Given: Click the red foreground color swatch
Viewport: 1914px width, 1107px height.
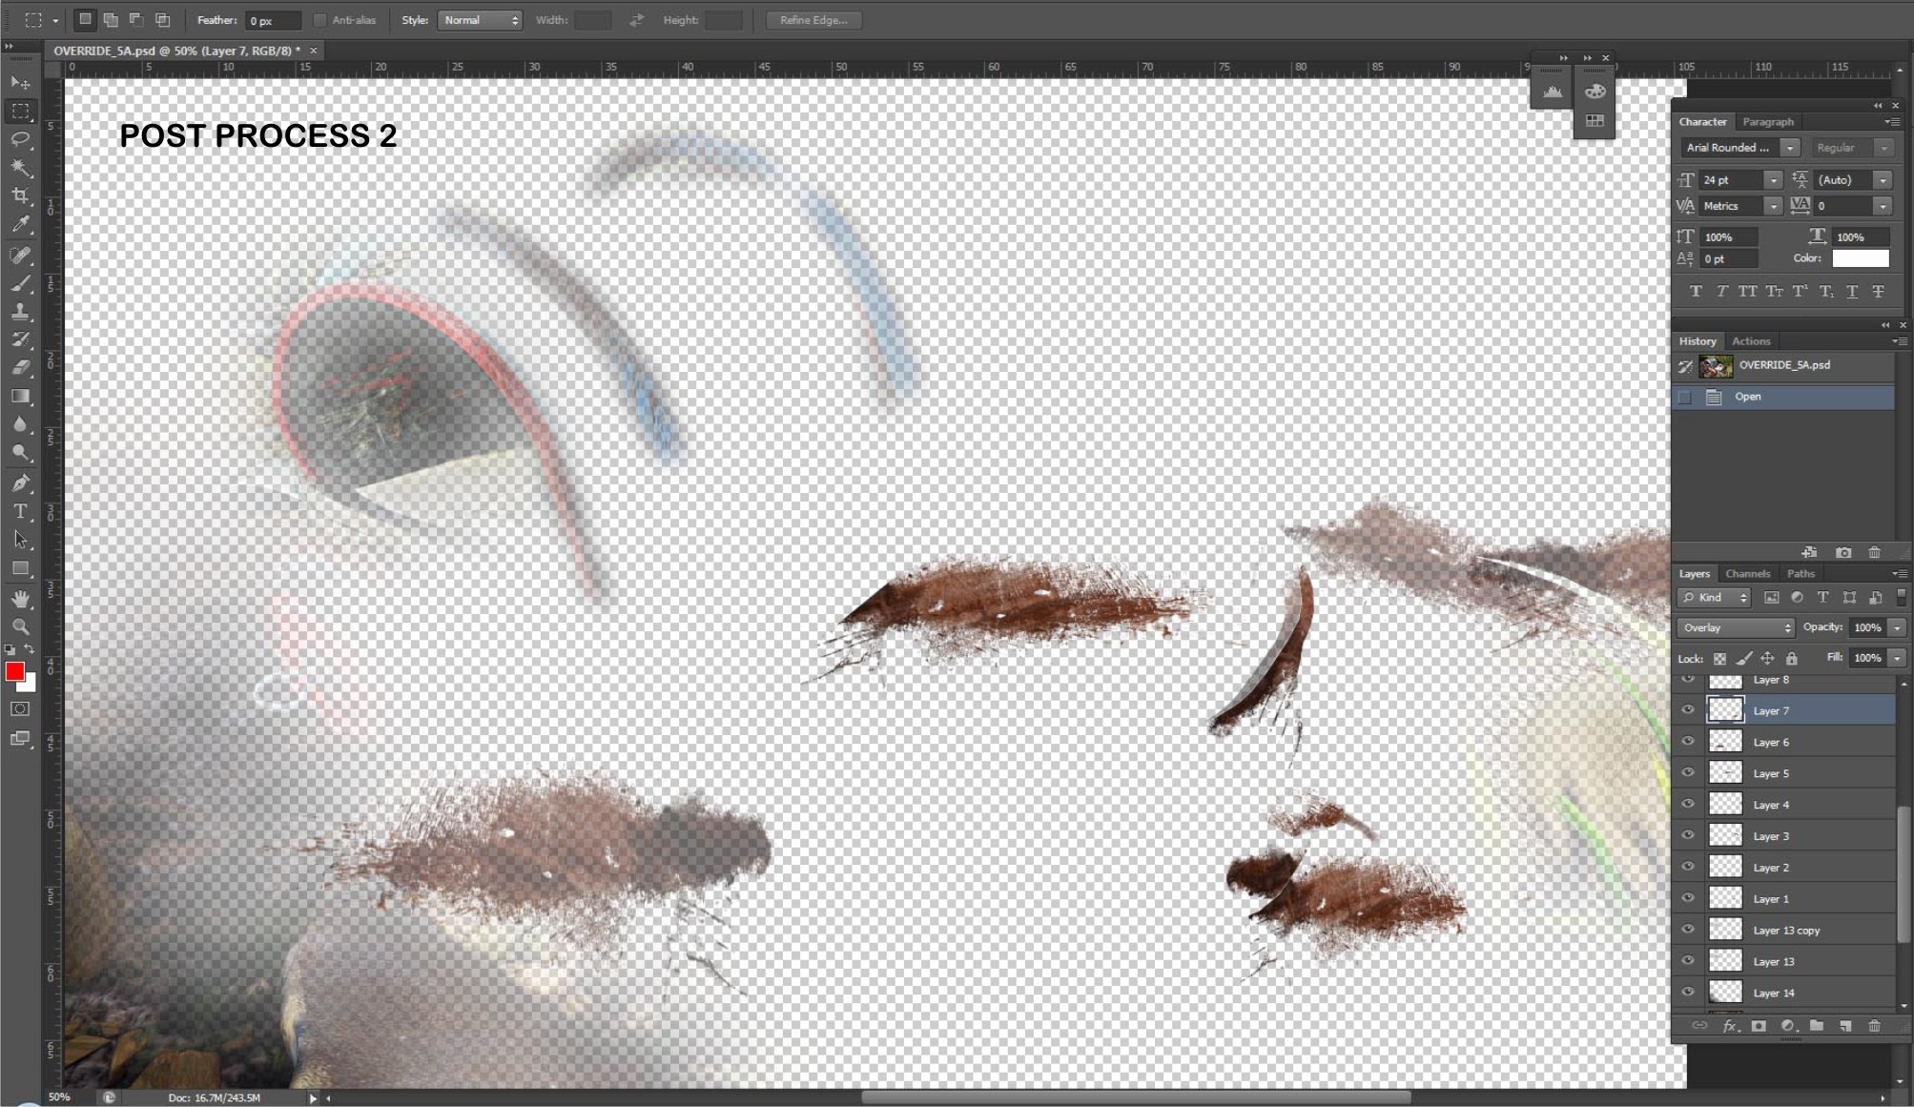Looking at the screenshot, I should (x=14, y=672).
